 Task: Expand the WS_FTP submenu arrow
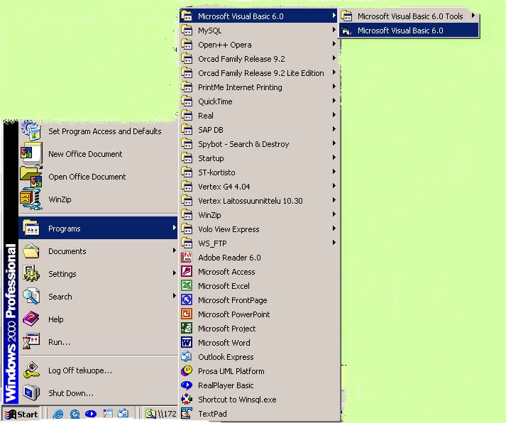(334, 243)
